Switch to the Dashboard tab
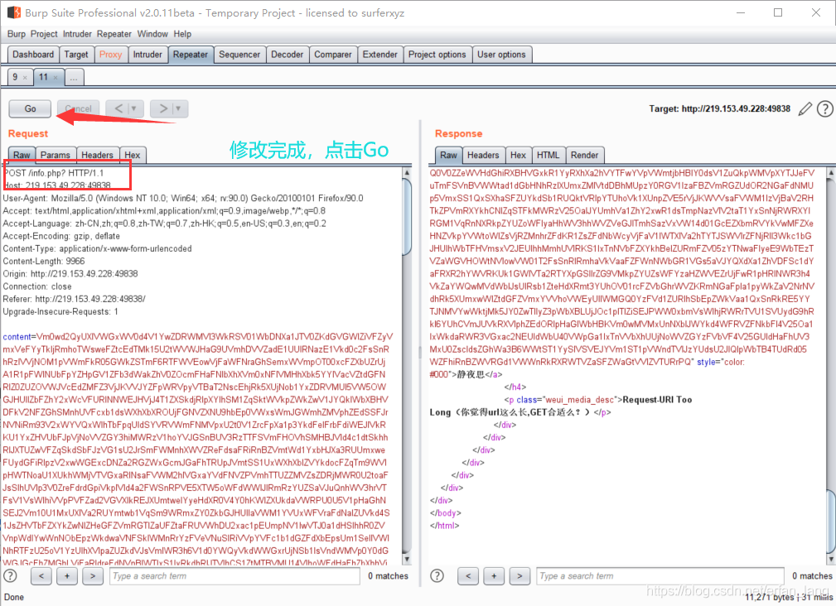The image size is (836, 606). [33, 55]
